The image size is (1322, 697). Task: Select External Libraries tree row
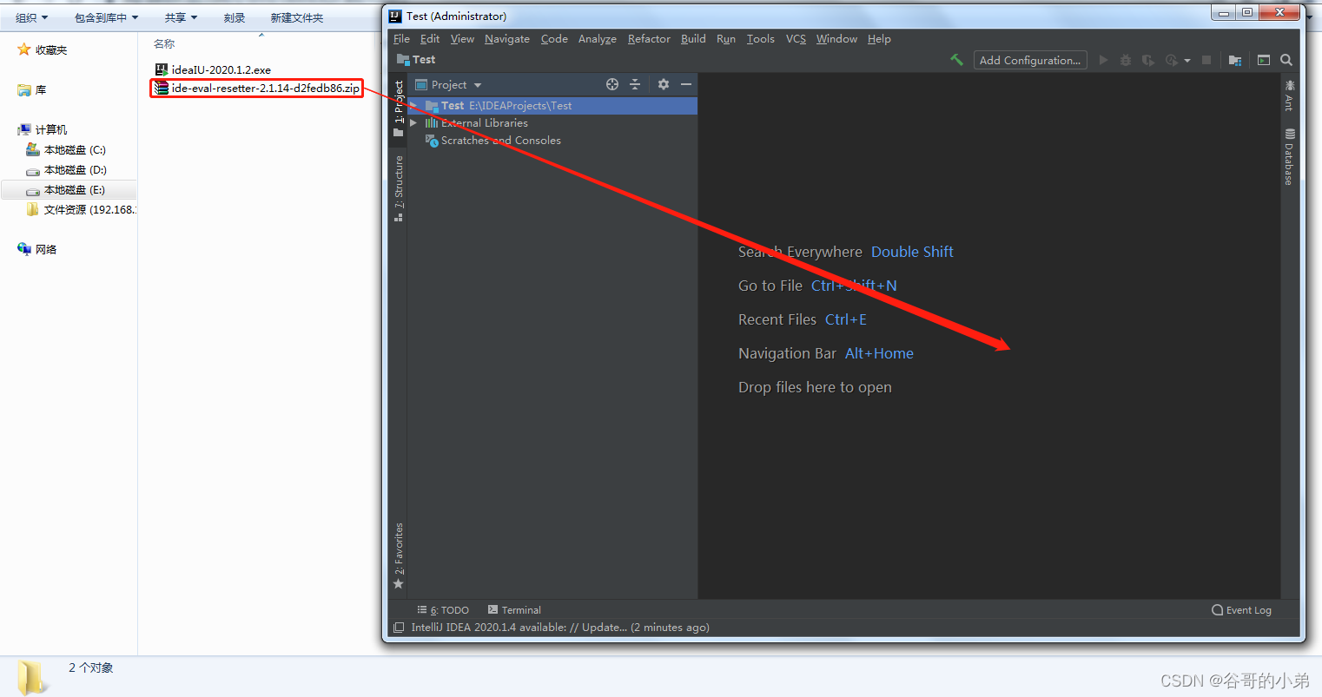[x=552, y=122]
